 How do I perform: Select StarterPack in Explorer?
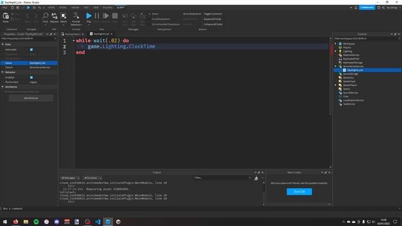pyautogui.click(x=349, y=82)
